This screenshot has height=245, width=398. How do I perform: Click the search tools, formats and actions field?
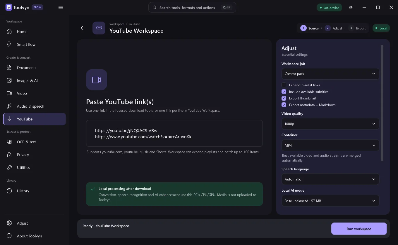coord(192,8)
